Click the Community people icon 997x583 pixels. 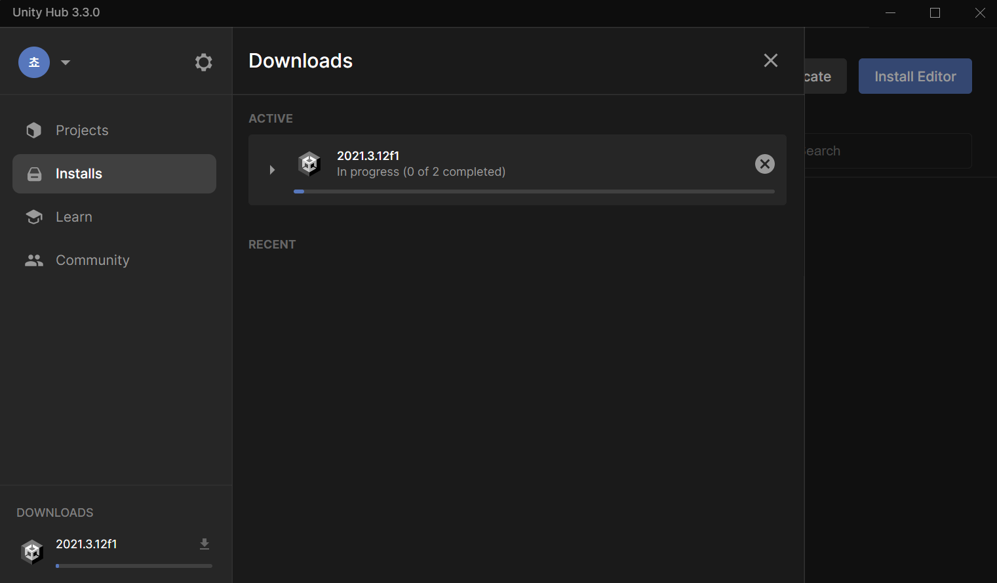coord(34,260)
